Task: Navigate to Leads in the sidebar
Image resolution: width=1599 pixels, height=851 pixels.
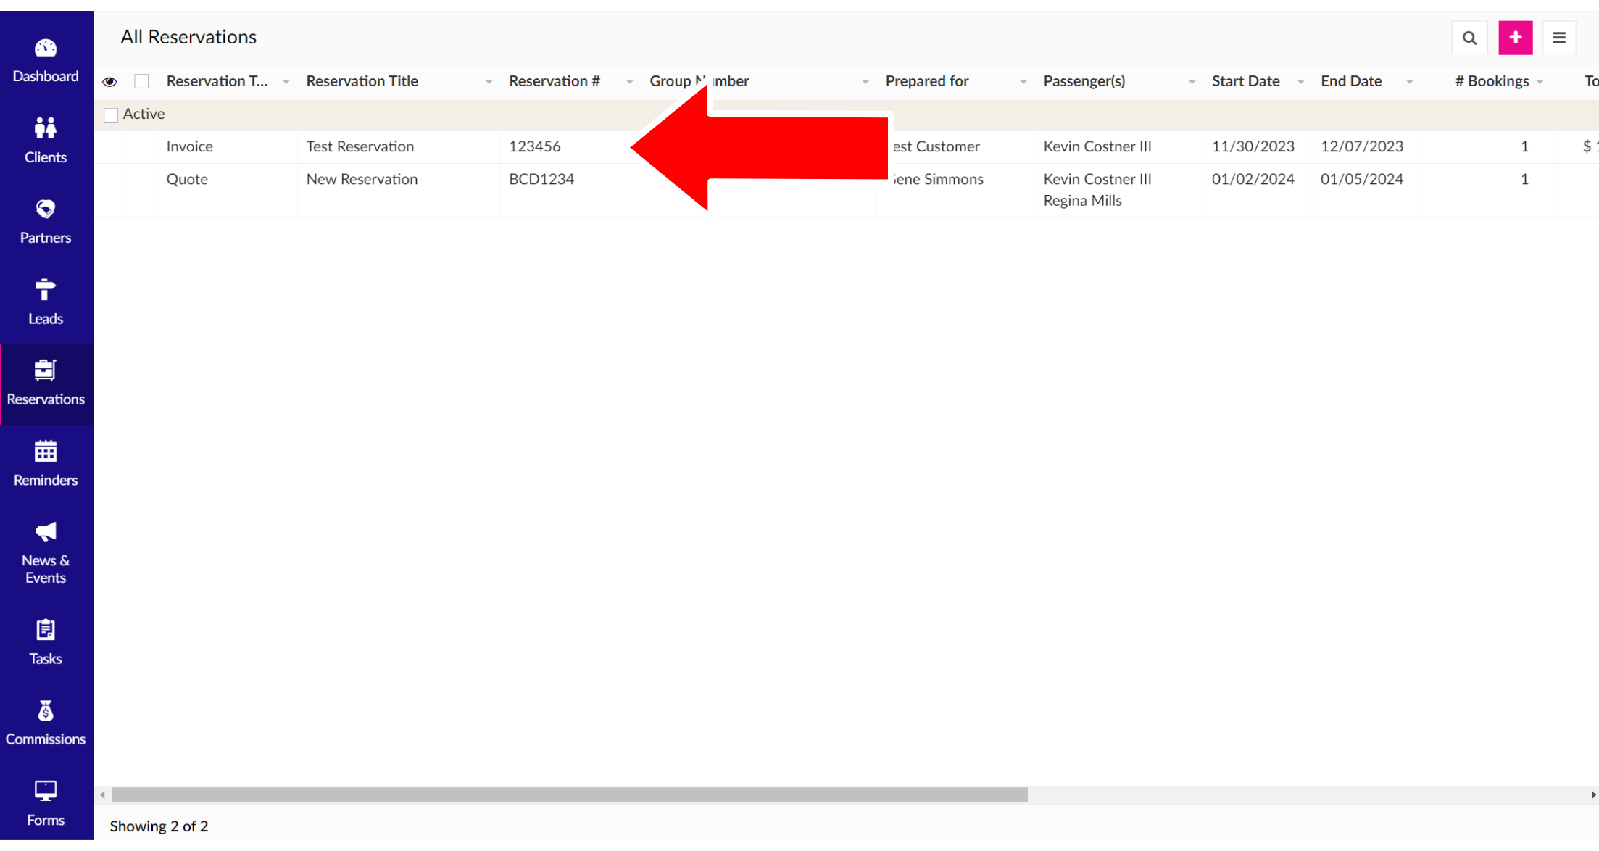Action: pos(45,302)
